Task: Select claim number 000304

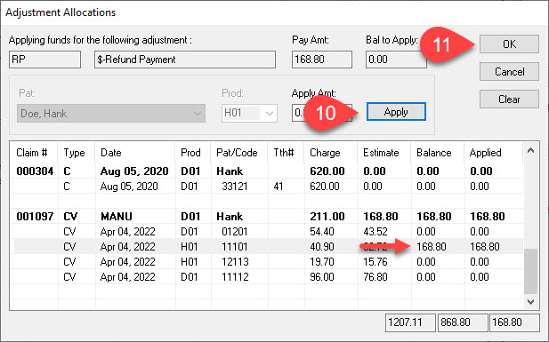Action: tap(35, 171)
